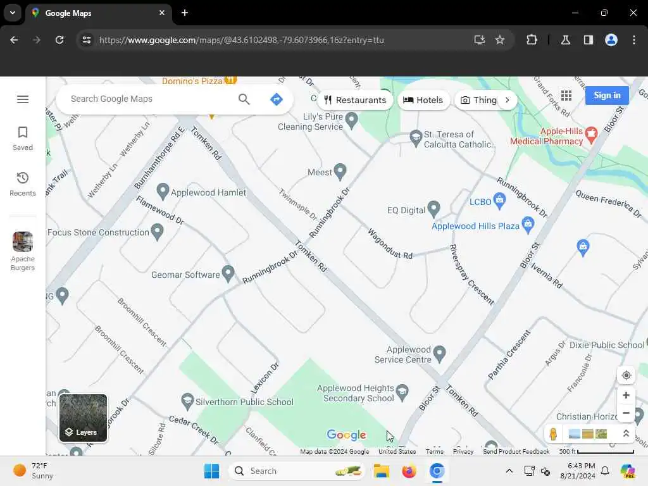Click the Search Google Maps field

point(149,99)
